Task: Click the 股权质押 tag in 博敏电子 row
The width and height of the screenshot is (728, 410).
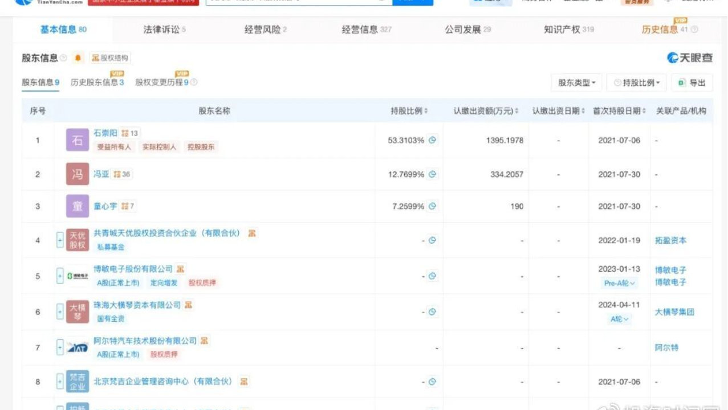Action: click(202, 282)
